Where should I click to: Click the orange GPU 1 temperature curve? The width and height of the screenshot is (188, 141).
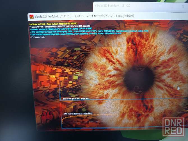(84, 116)
